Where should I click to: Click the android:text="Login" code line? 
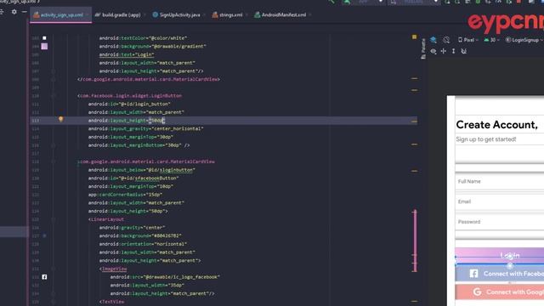(x=127, y=54)
